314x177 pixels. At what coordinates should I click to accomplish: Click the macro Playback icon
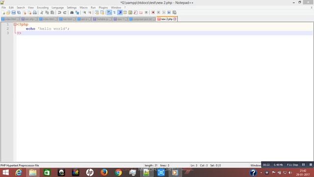point(164,12)
